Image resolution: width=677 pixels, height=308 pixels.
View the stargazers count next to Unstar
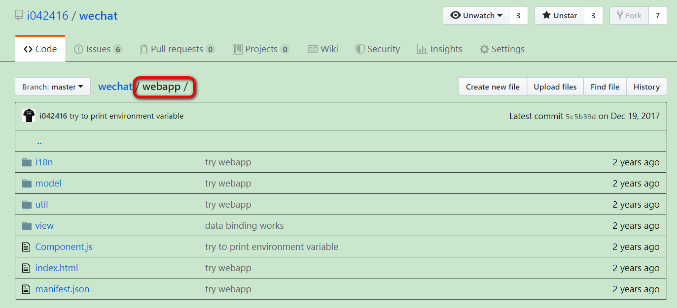[593, 15]
